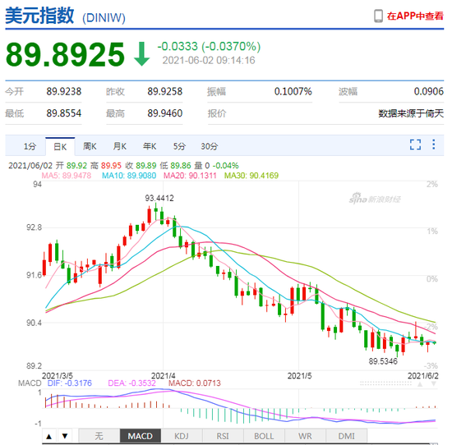452x445 pixels.
Task: Click the dotted chart range slider
Action: (x=385, y=383)
